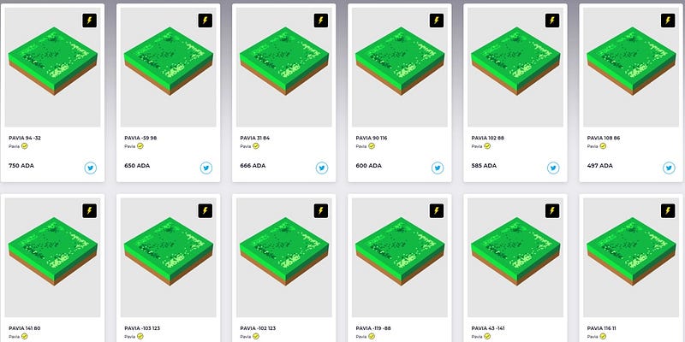
Task: Click the 585 ADA price label
Action: tap(484, 166)
